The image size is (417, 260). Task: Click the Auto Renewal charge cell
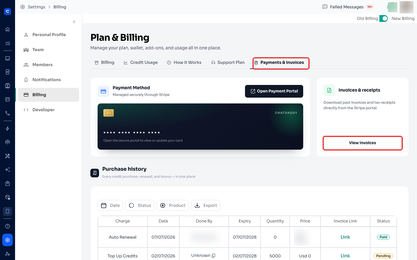point(122,237)
